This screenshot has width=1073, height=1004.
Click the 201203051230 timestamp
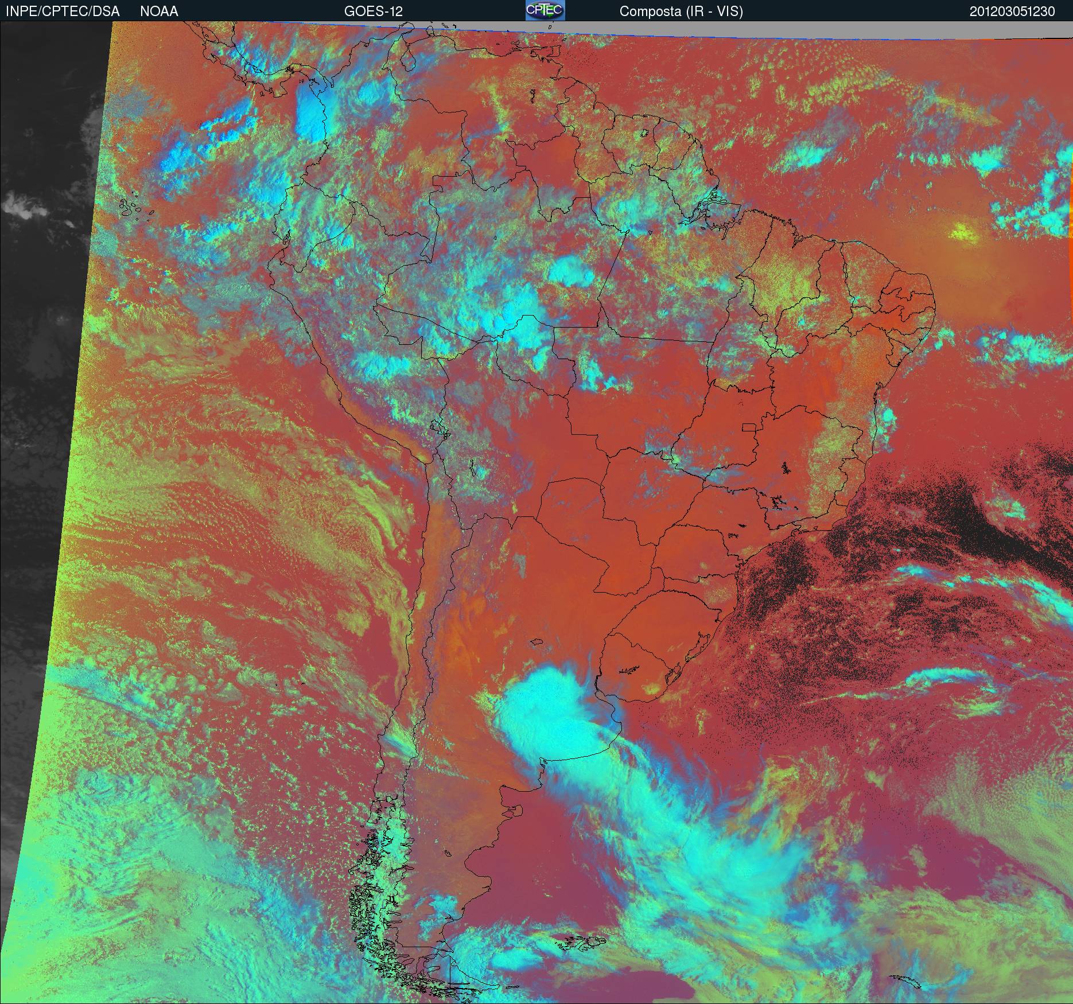point(1012,11)
